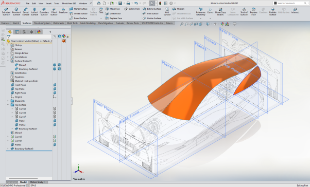
Task: Activate the Lofted Surface tool
Action: (x=35, y=12)
